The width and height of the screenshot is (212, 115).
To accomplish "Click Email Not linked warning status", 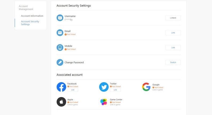I will point(70,34).
